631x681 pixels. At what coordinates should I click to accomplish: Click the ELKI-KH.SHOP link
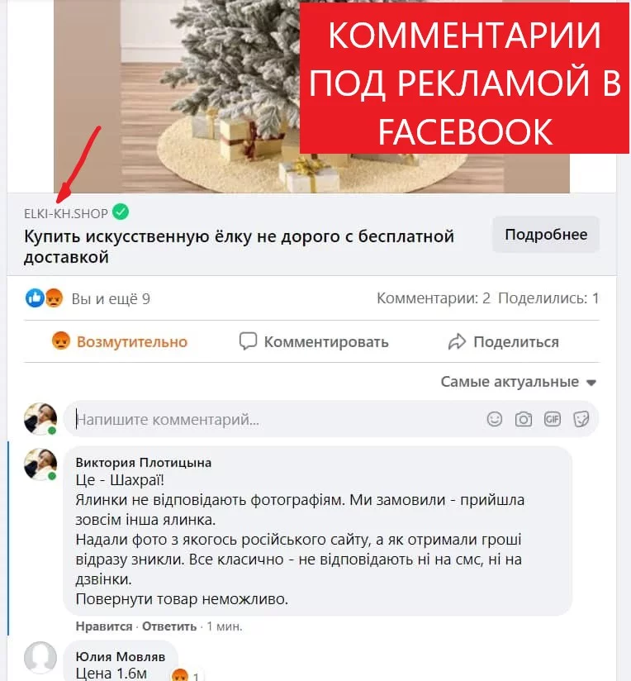(66, 213)
